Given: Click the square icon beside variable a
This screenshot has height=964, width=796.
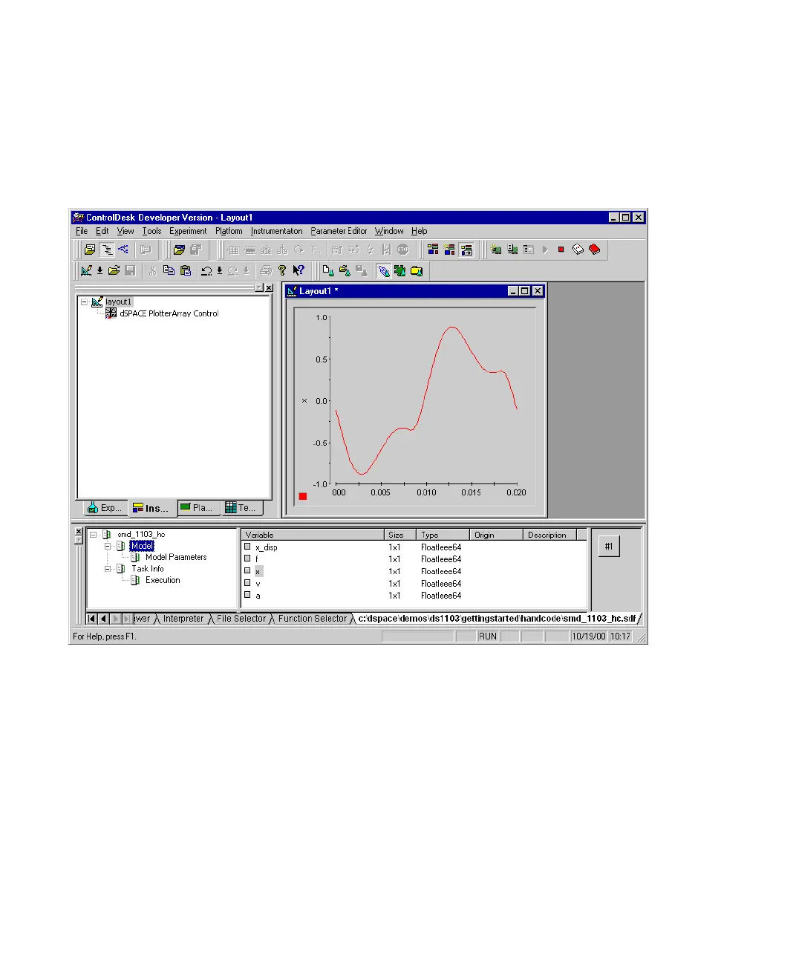Looking at the screenshot, I should click(x=247, y=595).
